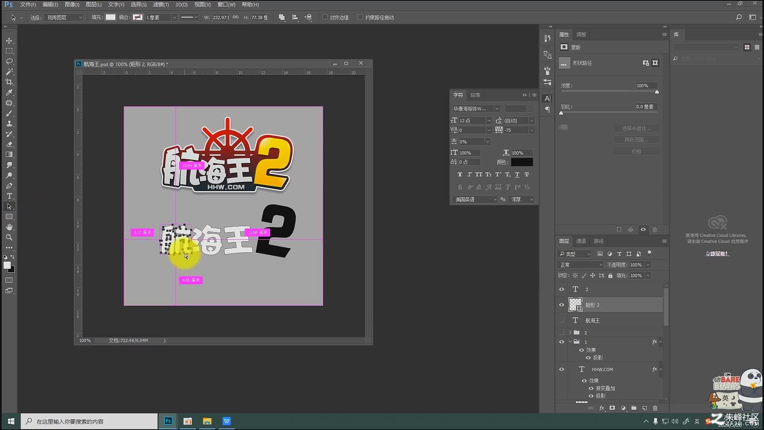
Task: Delete layer trash icon in Layers panel
Action: click(x=655, y=408)
